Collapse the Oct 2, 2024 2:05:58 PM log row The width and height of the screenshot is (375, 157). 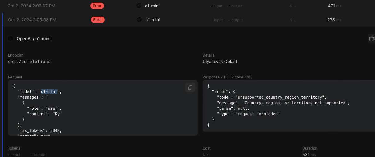tap(32, 20)
